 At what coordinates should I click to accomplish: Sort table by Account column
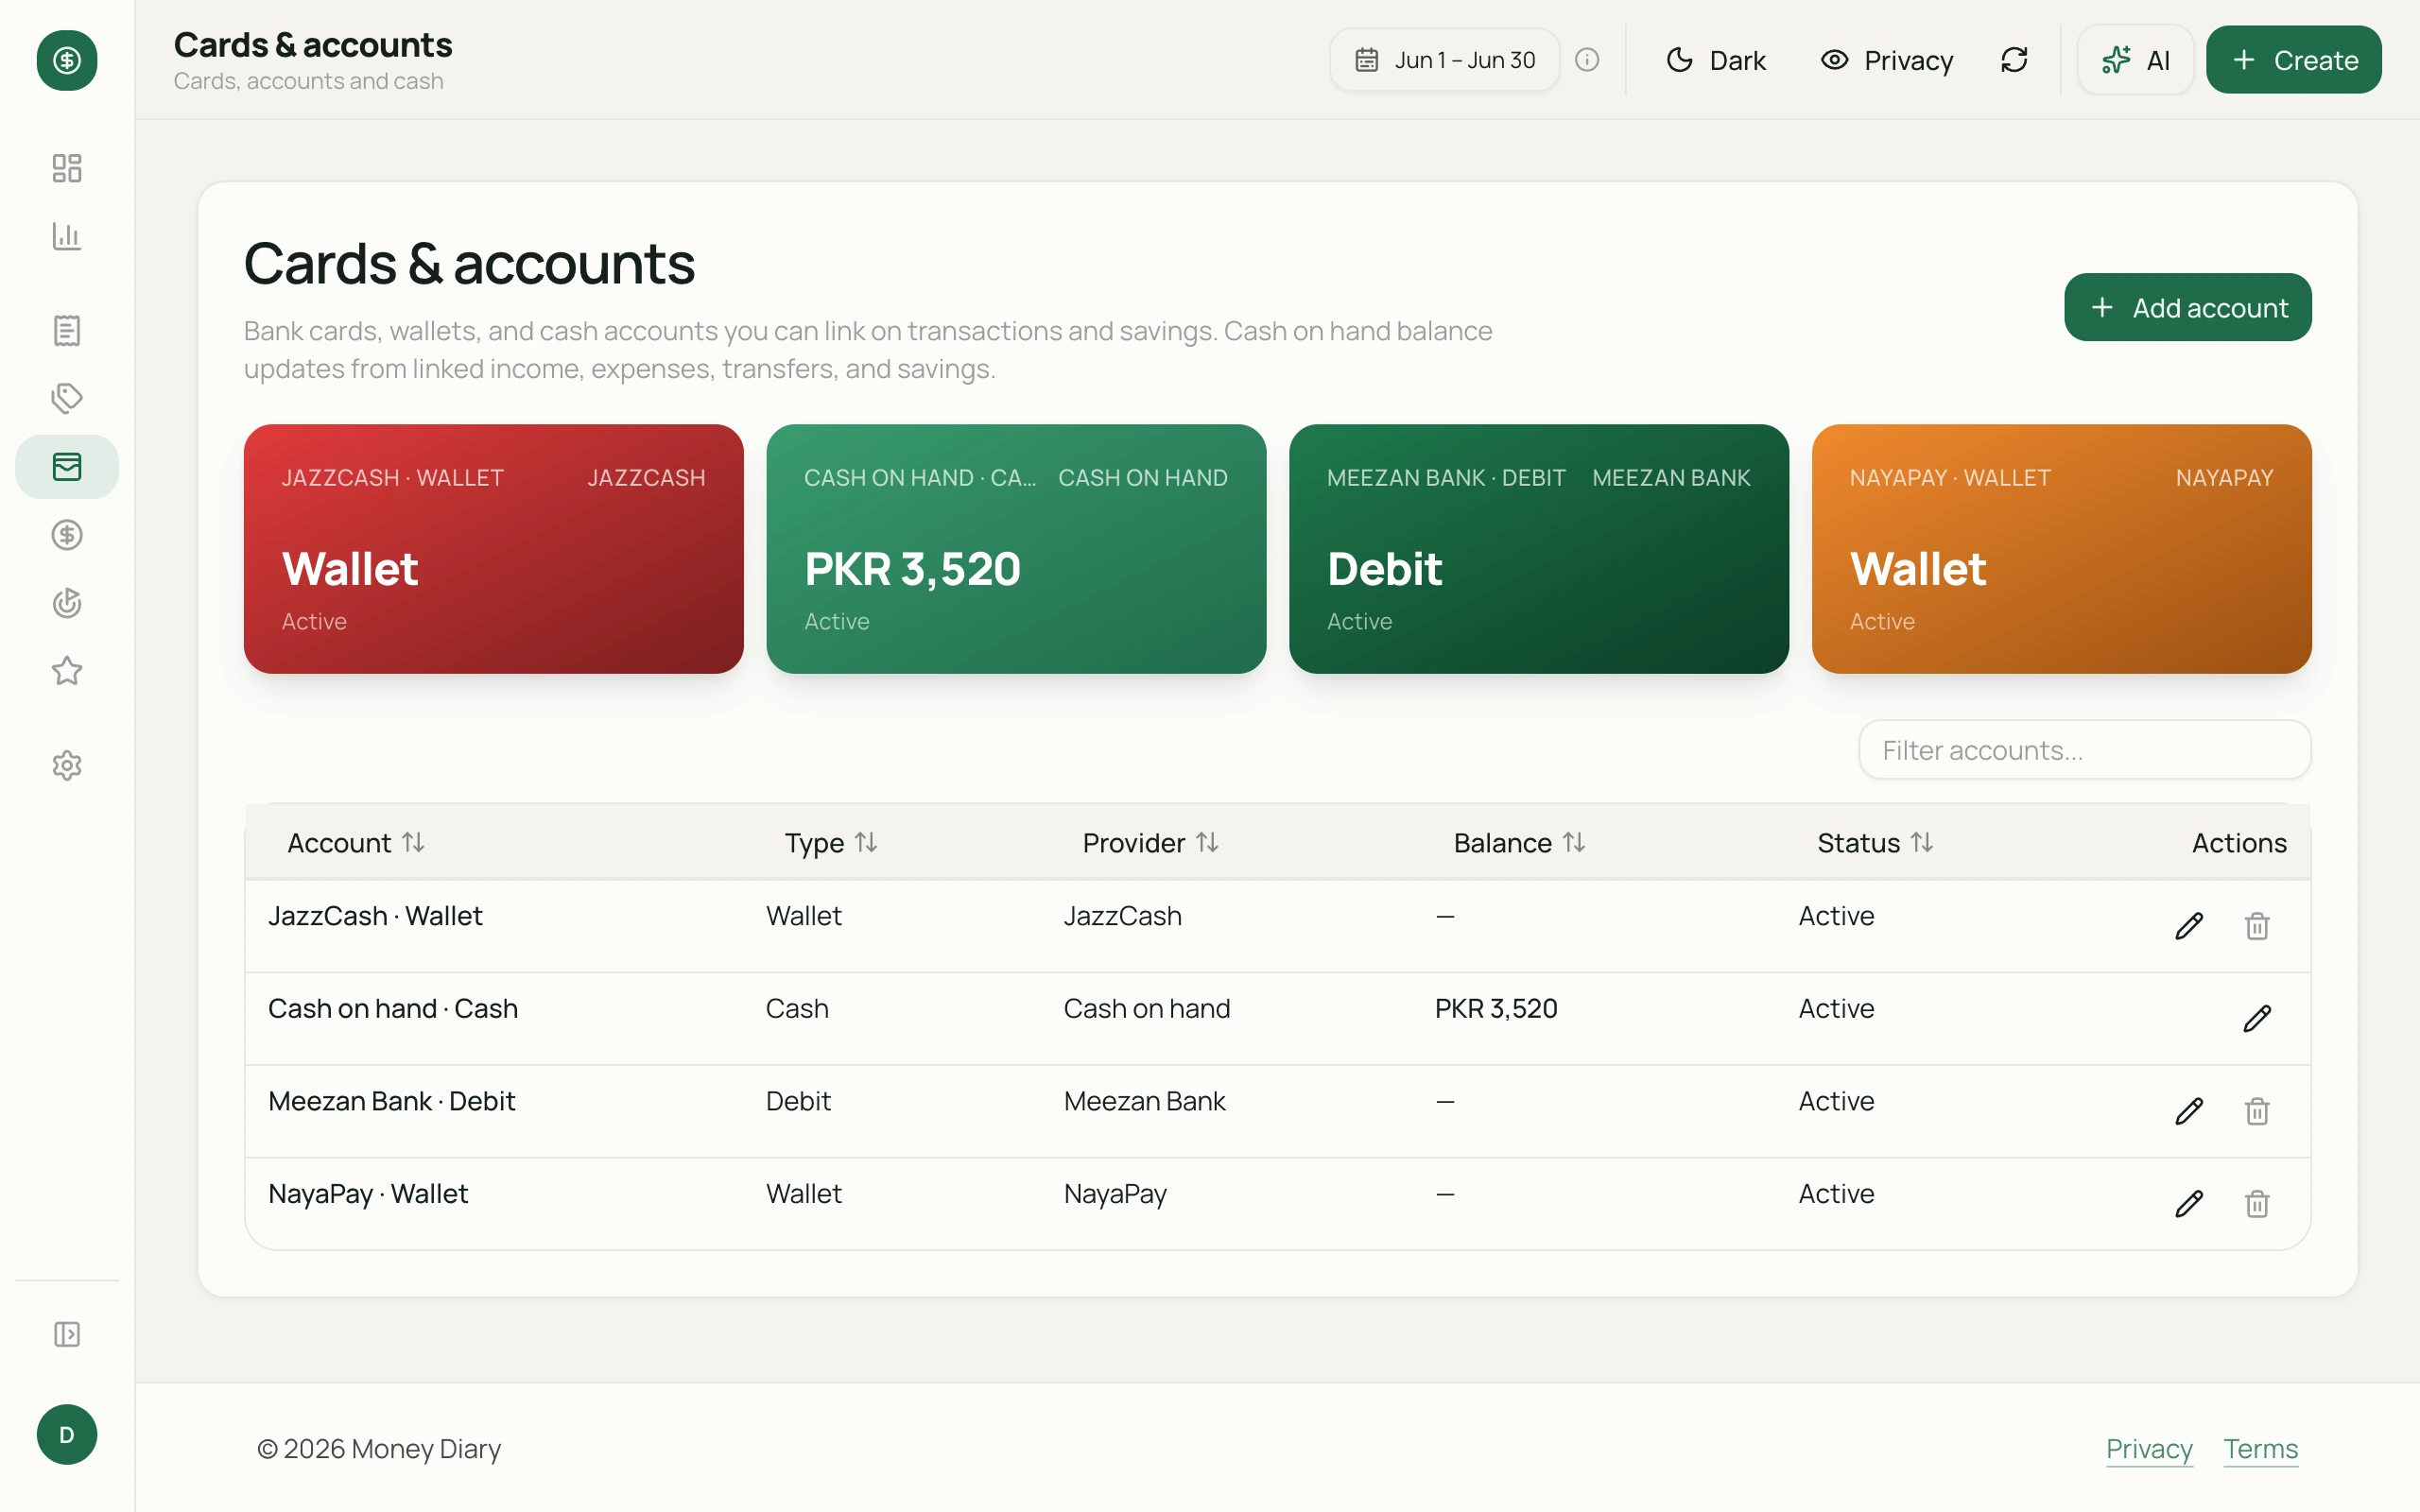point(356,843)
